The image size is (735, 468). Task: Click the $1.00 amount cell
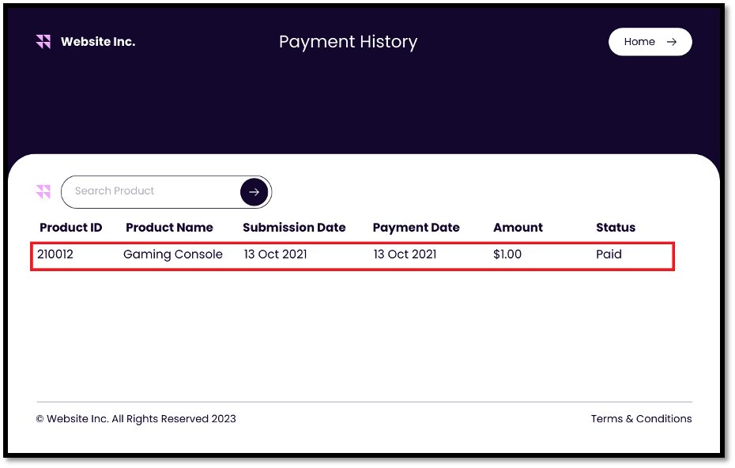[x=507, y=255]
